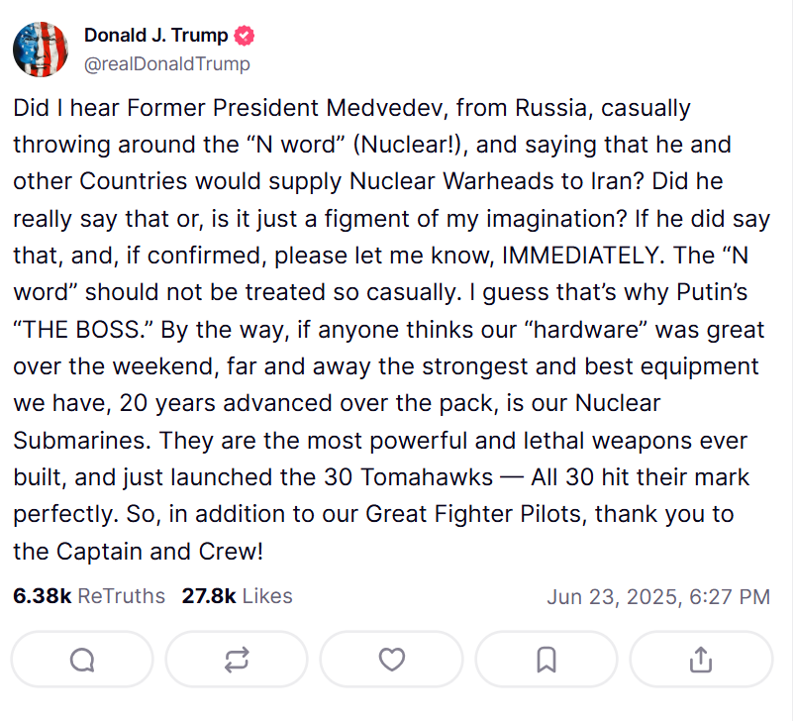ReTruth the post with the arrows icon
This screenshot has width=796, height=721.
(237, 660)
